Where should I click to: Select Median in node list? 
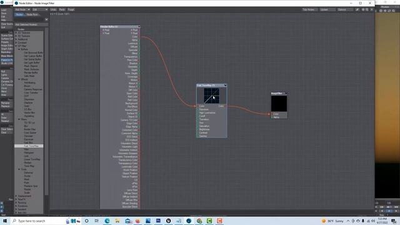tap(27, 162)
